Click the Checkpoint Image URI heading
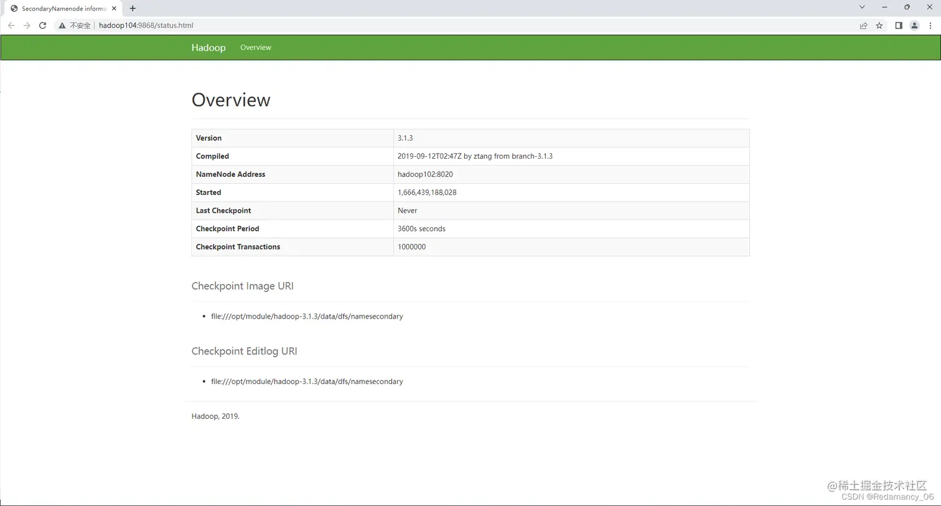Screen dimensions: 941x506 click(x=242, y=286)
